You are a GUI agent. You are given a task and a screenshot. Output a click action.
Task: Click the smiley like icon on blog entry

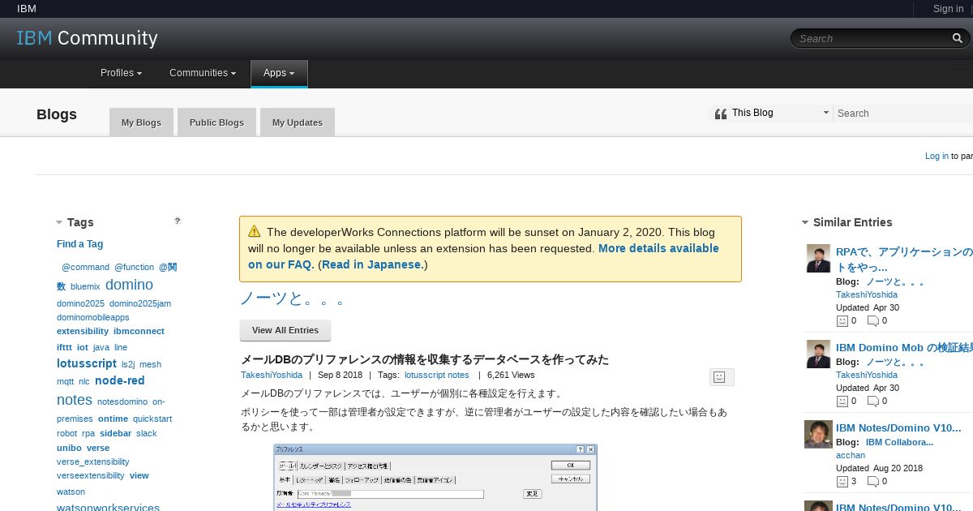coord(718,376)
